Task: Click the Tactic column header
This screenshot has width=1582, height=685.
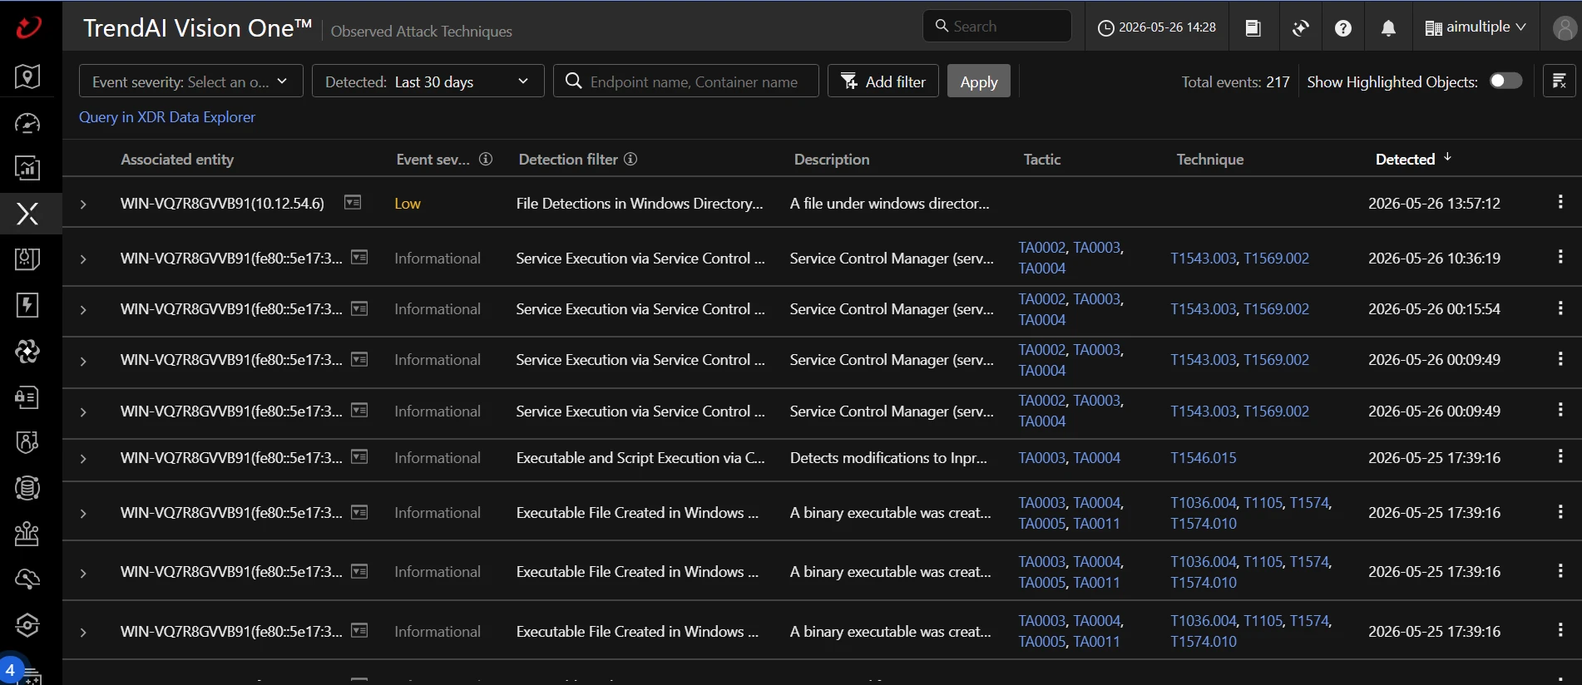Action: pos(1042,159)
